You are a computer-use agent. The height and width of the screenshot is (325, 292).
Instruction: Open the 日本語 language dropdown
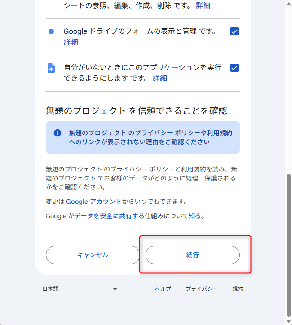tap(80, 289)
